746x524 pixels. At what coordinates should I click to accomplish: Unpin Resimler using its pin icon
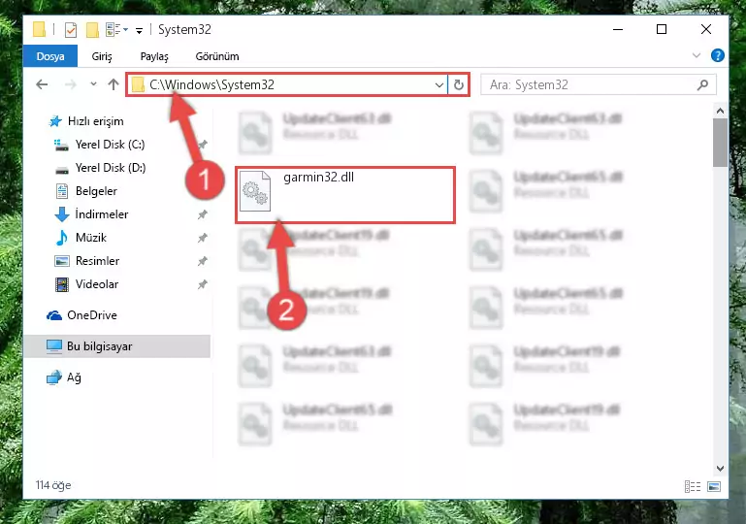[203, 261]
